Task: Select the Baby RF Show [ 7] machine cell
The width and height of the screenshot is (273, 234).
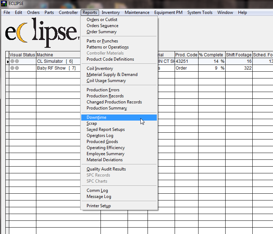Action: (58, 68)
